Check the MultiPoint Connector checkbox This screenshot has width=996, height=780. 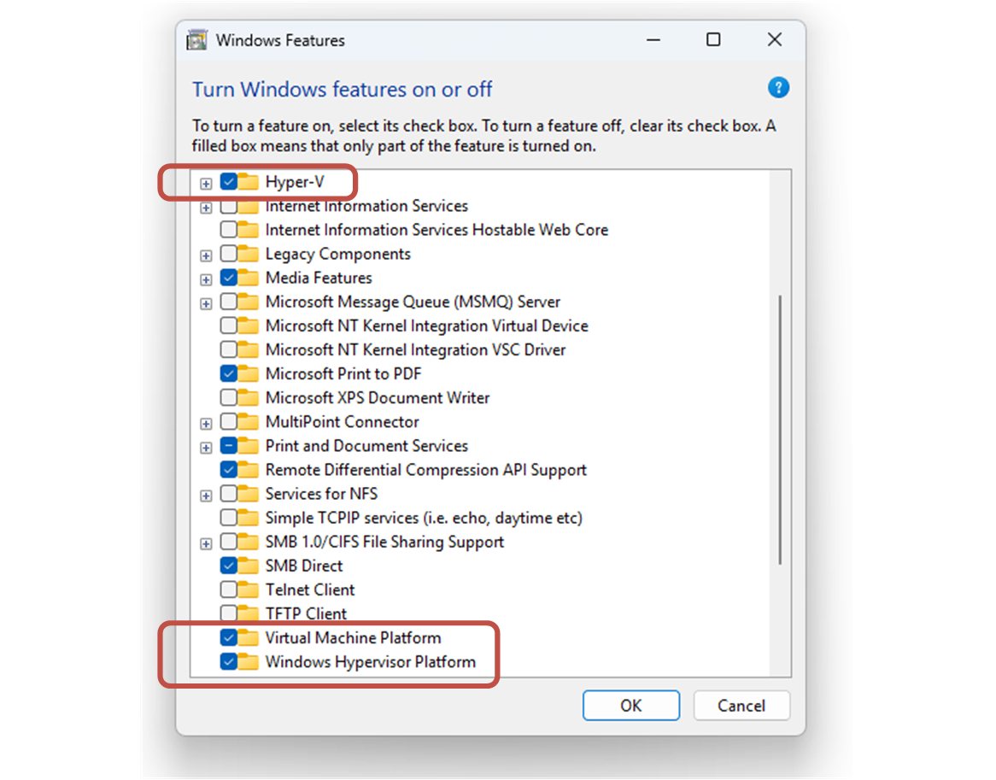[x=229, y=421]
